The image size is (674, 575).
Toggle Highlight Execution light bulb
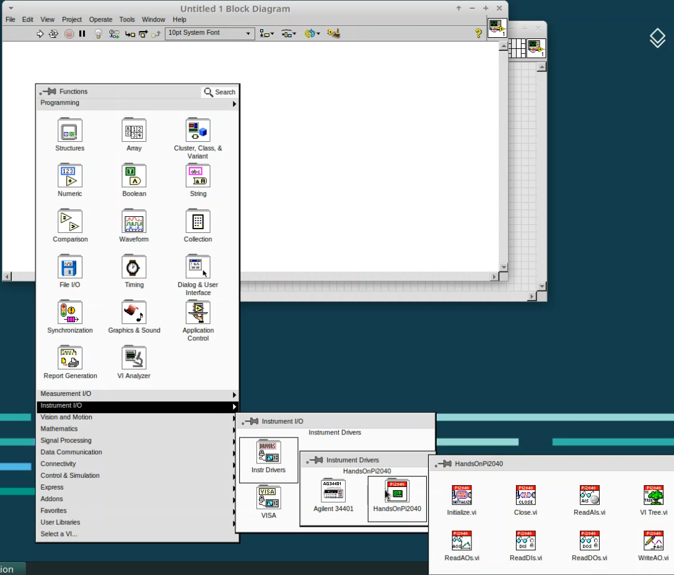(98, 33)
